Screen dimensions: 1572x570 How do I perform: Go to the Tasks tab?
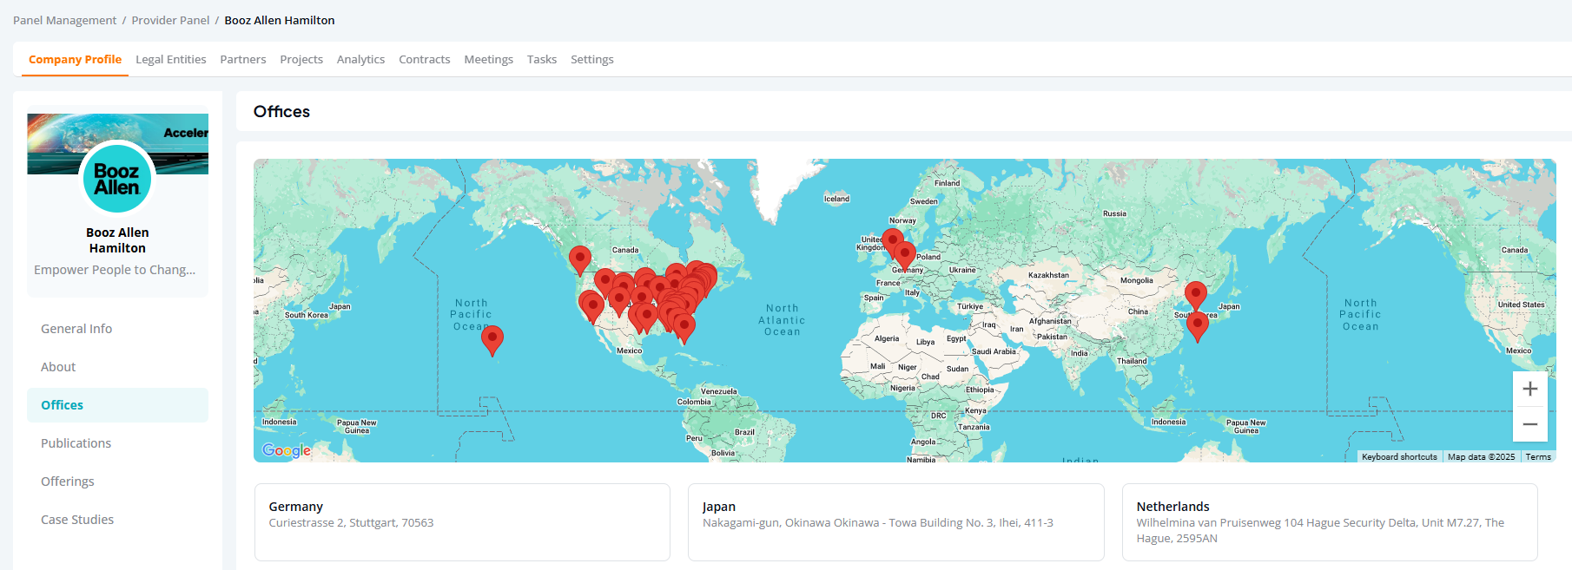point(542,59)
